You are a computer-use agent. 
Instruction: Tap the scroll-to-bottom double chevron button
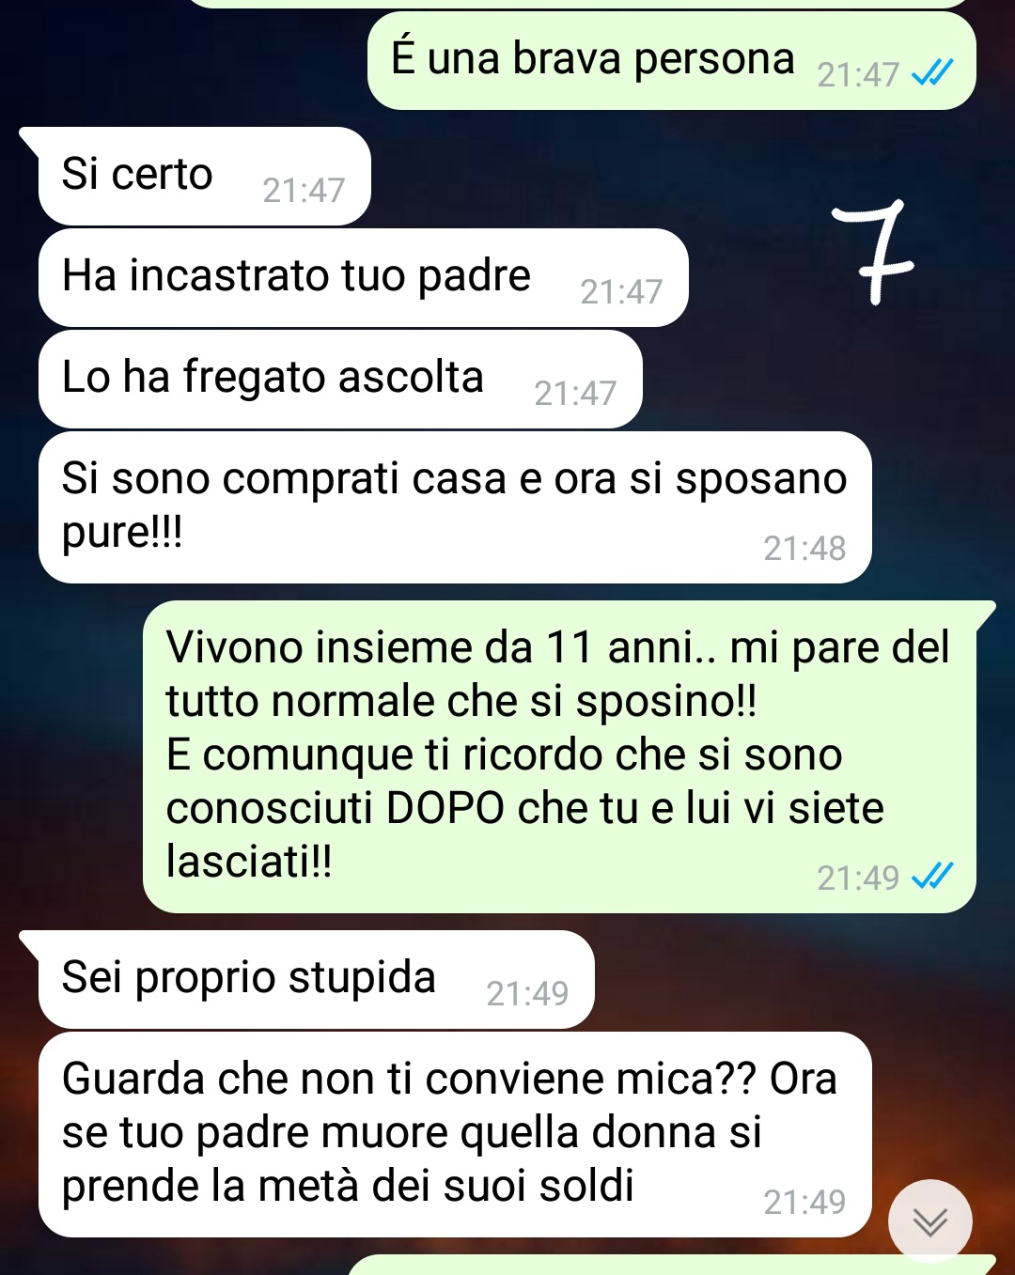tap(930, 1221)
